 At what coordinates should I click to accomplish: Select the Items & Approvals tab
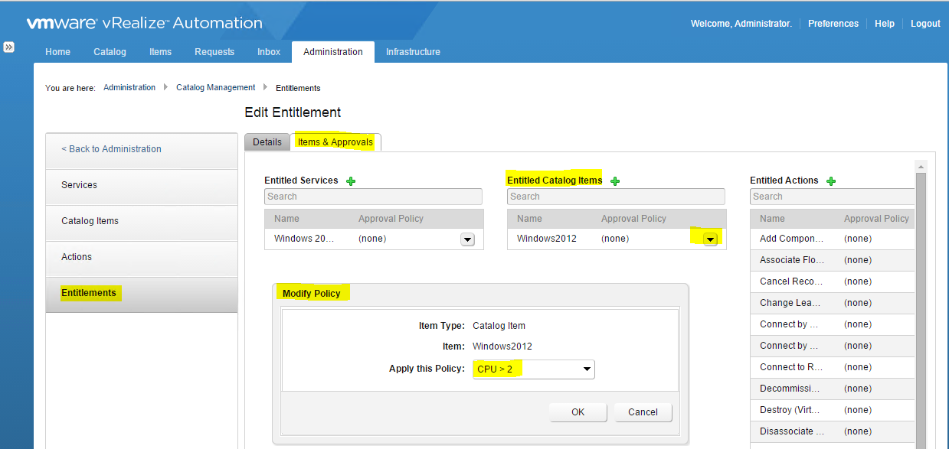point(335,142)
